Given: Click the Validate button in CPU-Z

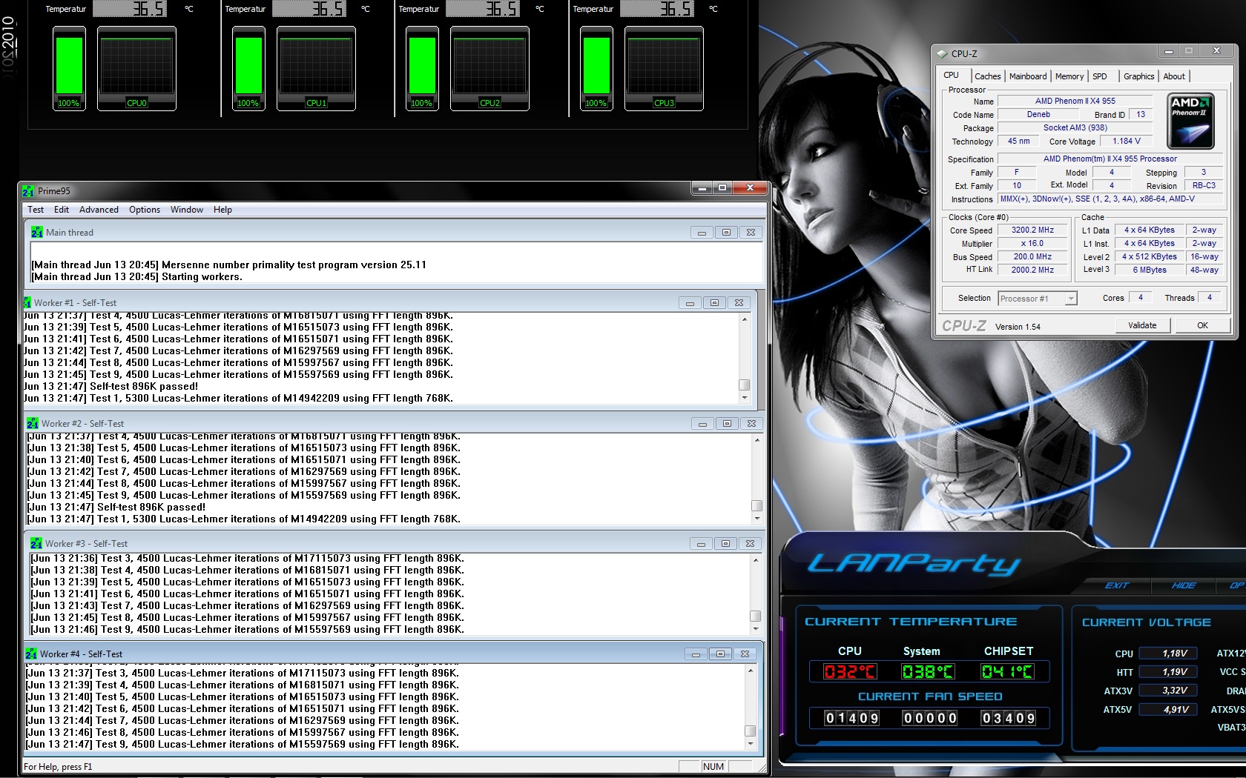Looking at the screenshot, I should coord(1142,325).
